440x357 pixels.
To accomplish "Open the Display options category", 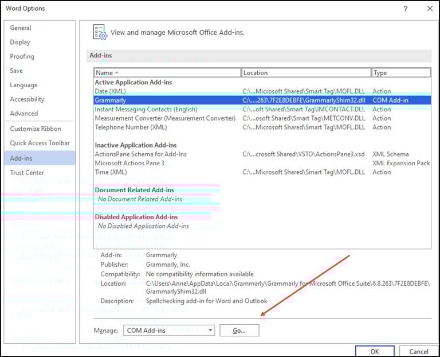I will click(x=20, y=42).
